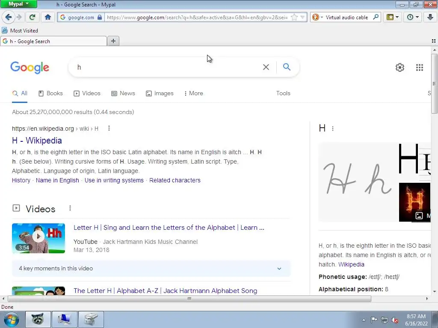The height and width of the screenshot is (328, 438).
Task: Open options dots beside knowledge panel H
Action: 333,129
